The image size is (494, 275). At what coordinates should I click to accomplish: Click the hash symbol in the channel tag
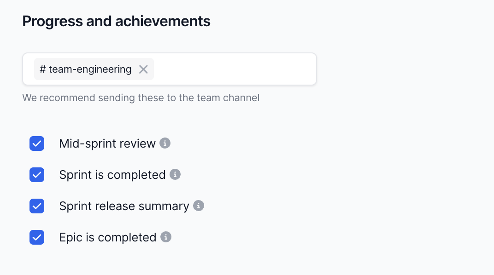pos(43,69)
